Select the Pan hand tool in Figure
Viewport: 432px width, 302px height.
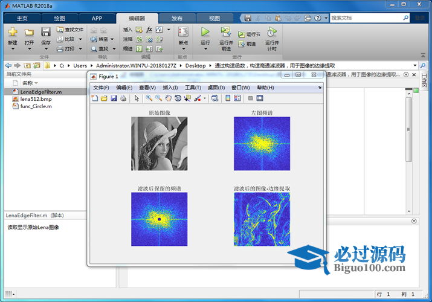point(168,98)
